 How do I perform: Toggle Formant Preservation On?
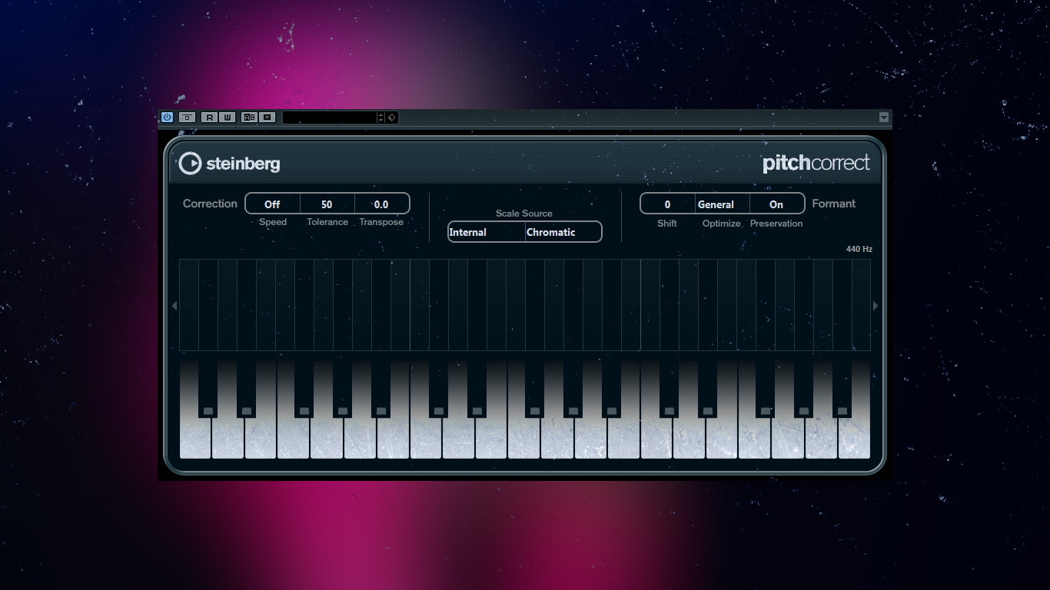776,204
